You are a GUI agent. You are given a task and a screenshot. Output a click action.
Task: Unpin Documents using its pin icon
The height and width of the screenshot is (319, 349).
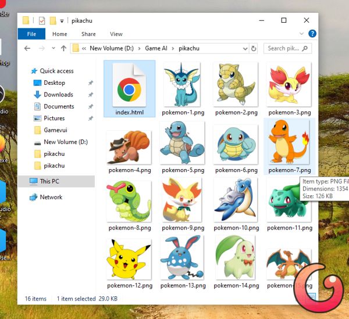(x=90, y=106)
